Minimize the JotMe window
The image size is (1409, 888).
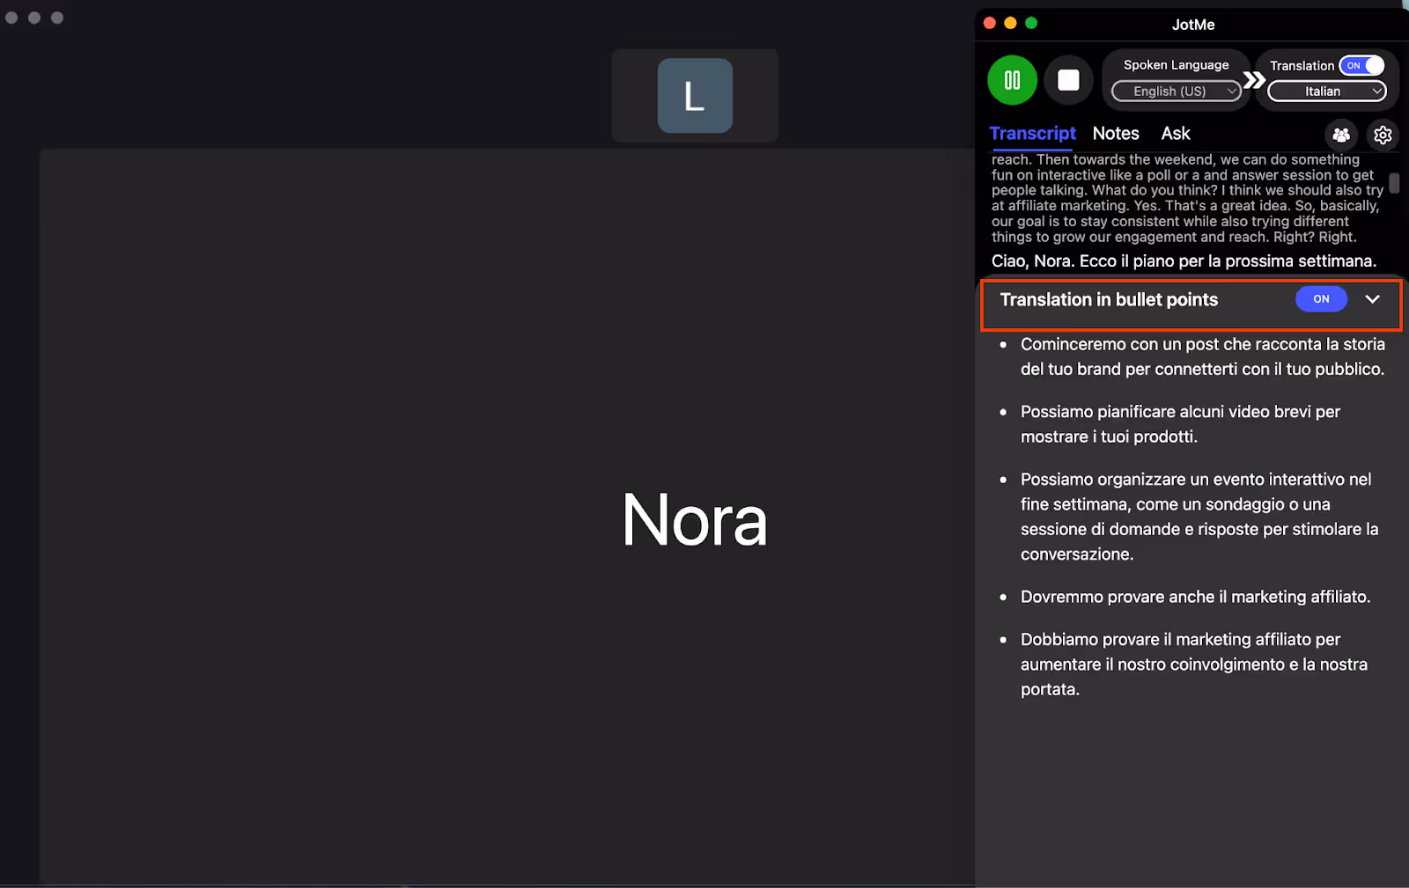1010,24
